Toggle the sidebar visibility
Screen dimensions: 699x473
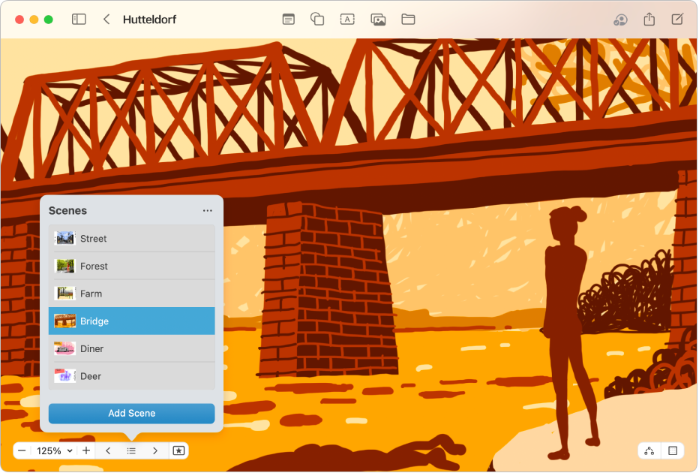79,20
